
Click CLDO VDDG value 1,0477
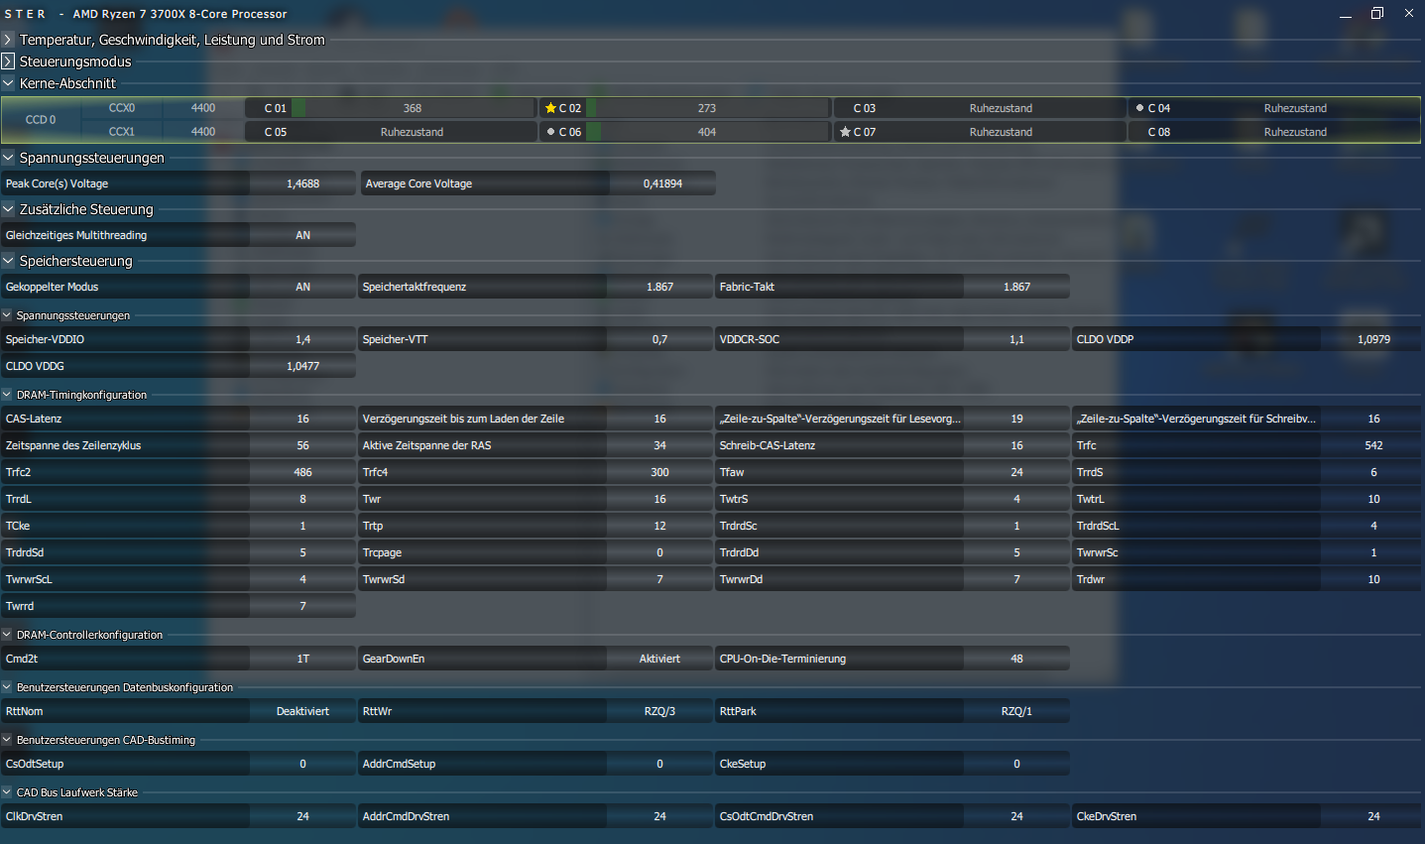coord(302,366)
